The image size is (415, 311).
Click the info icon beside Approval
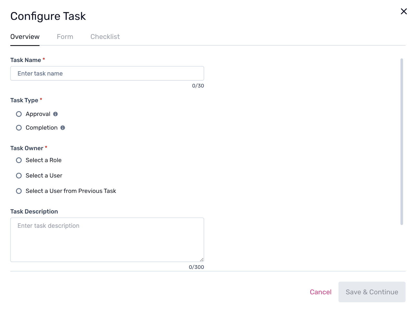click(x=55, y=114)
